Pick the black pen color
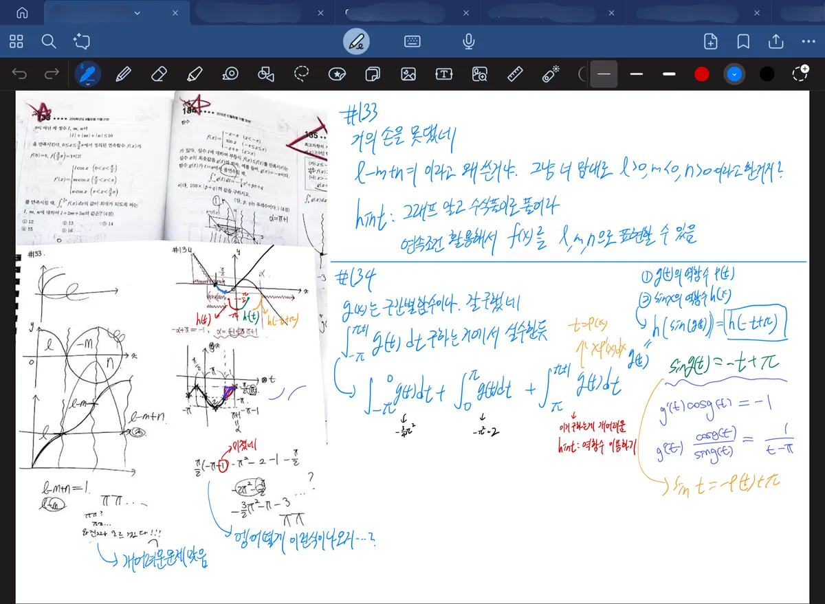 tap(767, 74)
